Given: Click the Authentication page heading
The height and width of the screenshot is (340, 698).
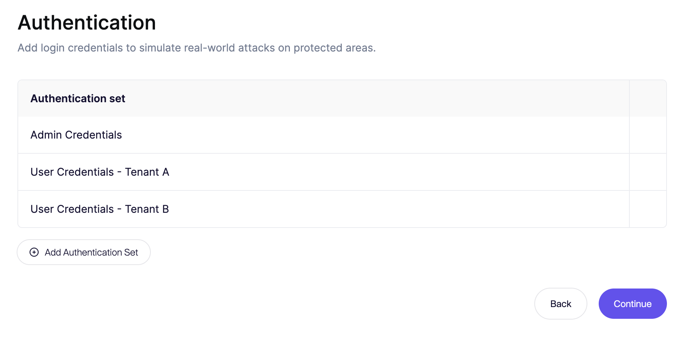Looking at the screenshot, I should (87, 22).
